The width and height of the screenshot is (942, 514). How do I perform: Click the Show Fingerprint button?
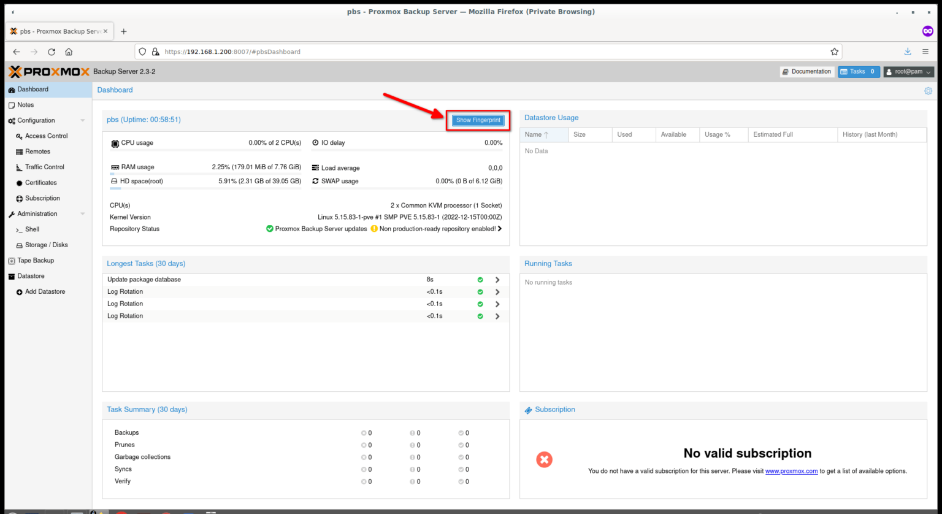pyautogui.click(x=478, y=120)
